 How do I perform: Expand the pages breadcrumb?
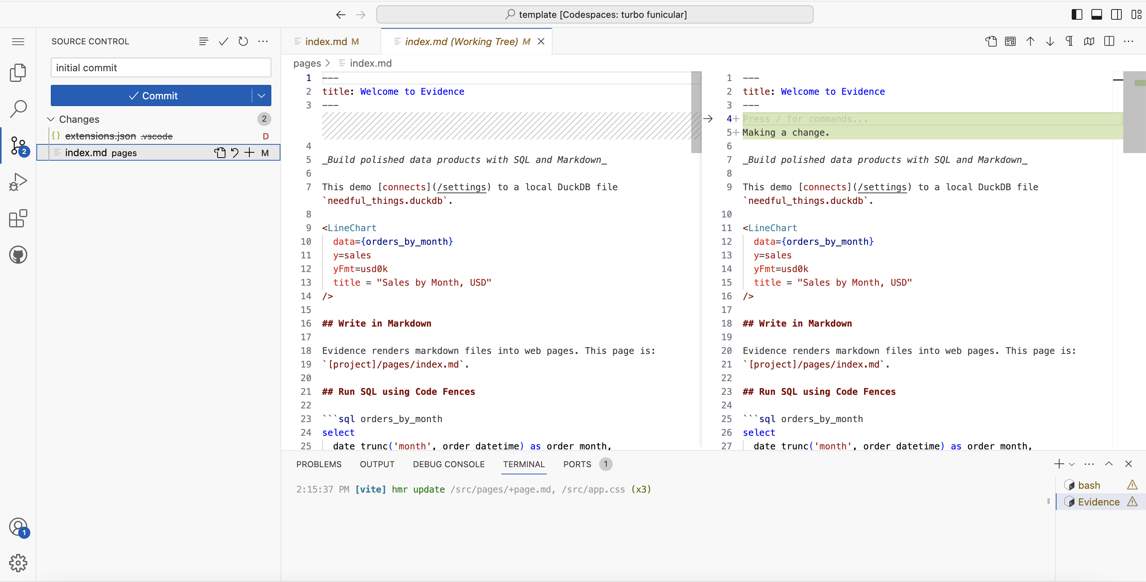point(307,63)
